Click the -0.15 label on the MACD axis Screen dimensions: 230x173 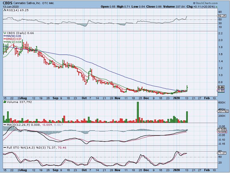(221, 144)
